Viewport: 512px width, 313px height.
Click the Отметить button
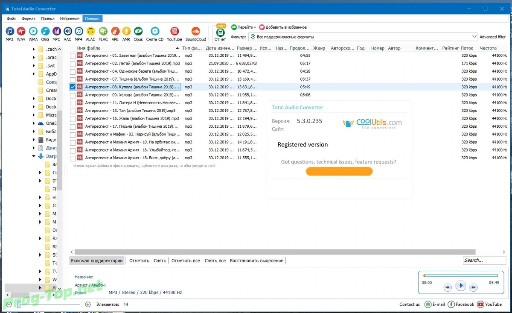pos(139,260)
